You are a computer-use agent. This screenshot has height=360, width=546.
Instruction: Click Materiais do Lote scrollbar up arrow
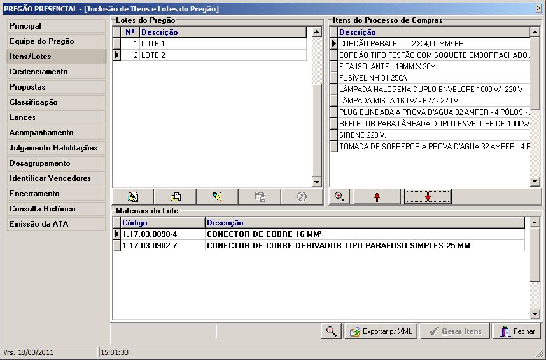pyautogui.click(x=535, y=222)
